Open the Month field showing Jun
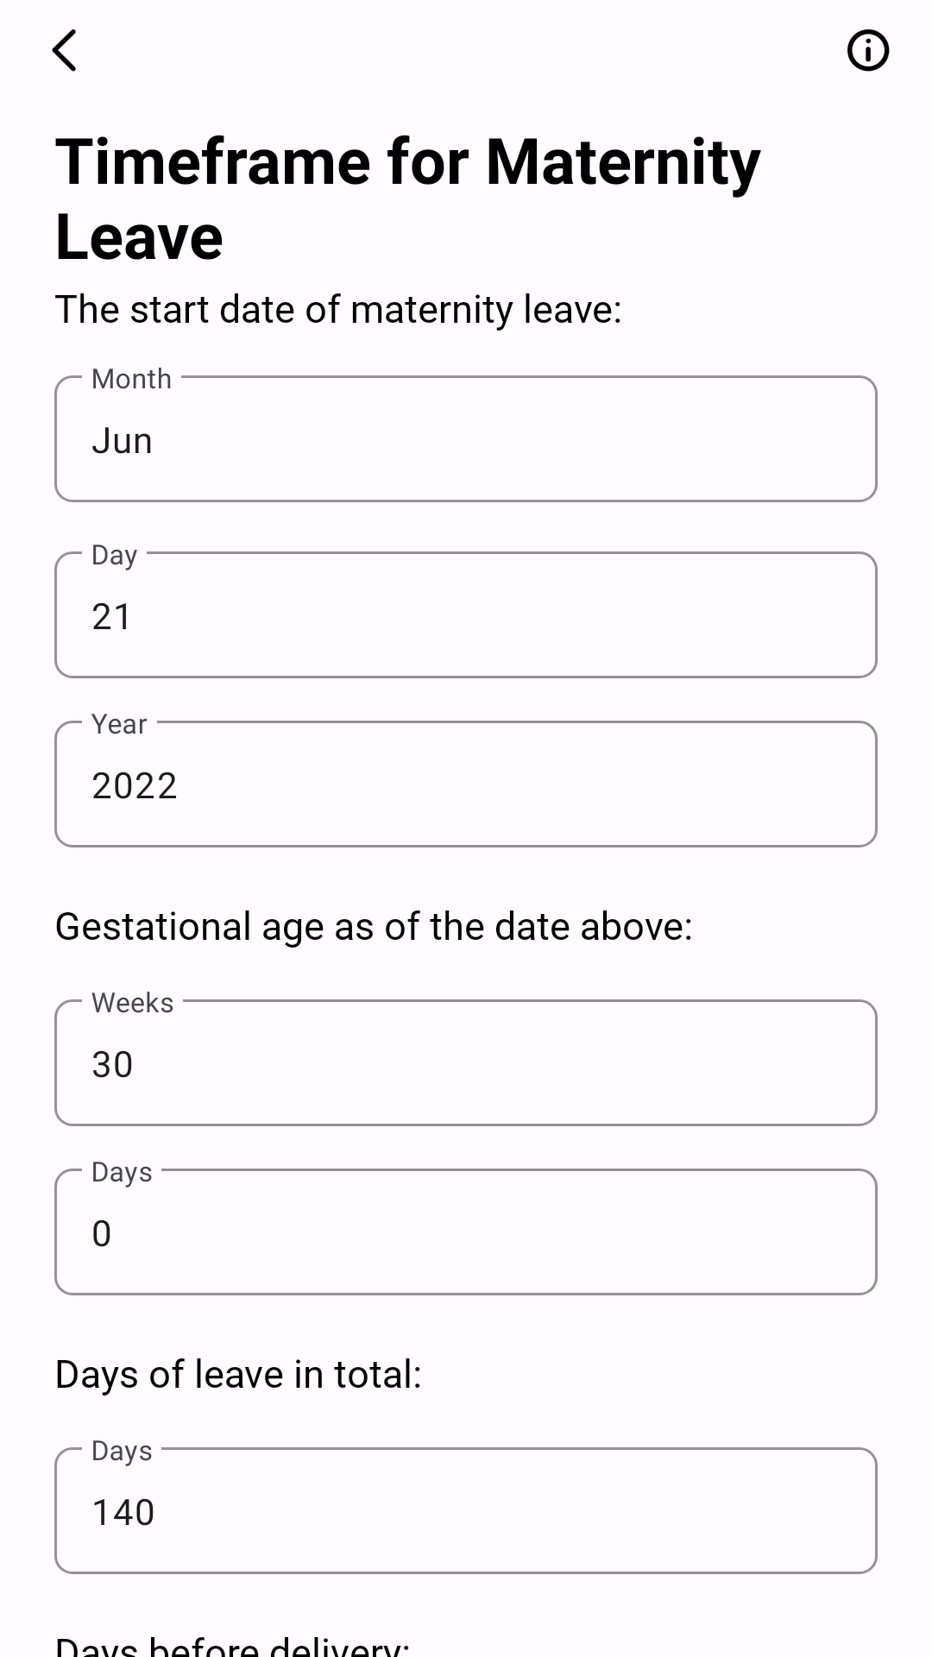The width and height of the screenshot is (932, 1657). [x=466, y=438]
